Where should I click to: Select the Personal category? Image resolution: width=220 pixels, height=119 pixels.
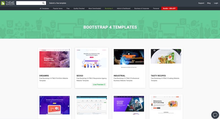coord(156,8)
